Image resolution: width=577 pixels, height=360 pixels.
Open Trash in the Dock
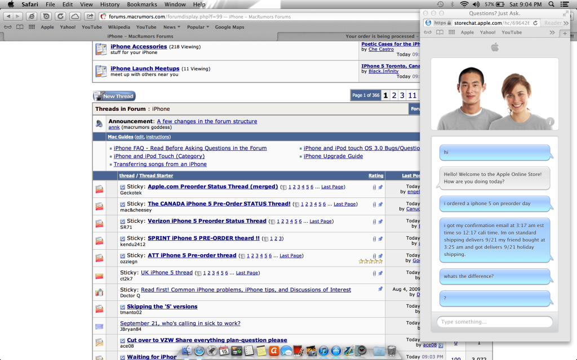coord(392,351)
